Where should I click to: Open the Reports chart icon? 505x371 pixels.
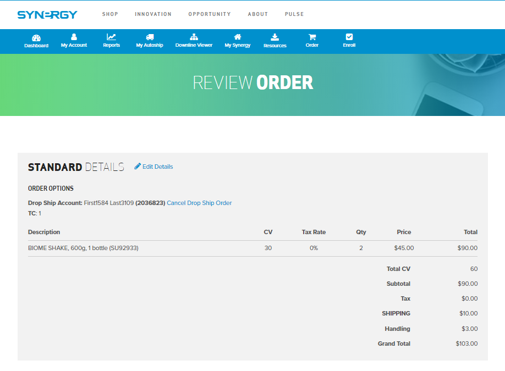pos(112,37)
